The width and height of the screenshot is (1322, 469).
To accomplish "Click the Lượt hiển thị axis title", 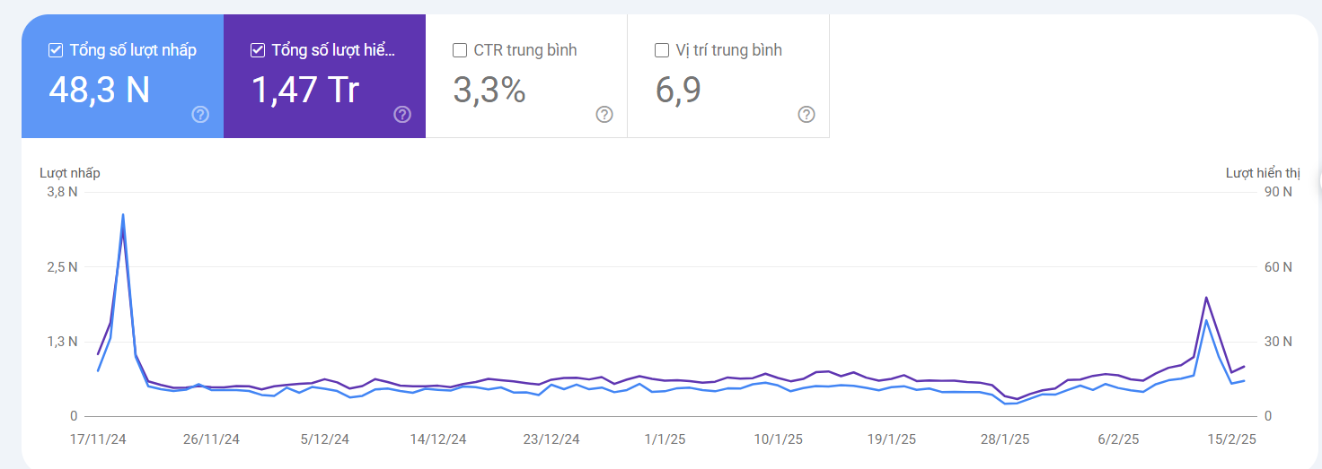I will (1262, 173).
